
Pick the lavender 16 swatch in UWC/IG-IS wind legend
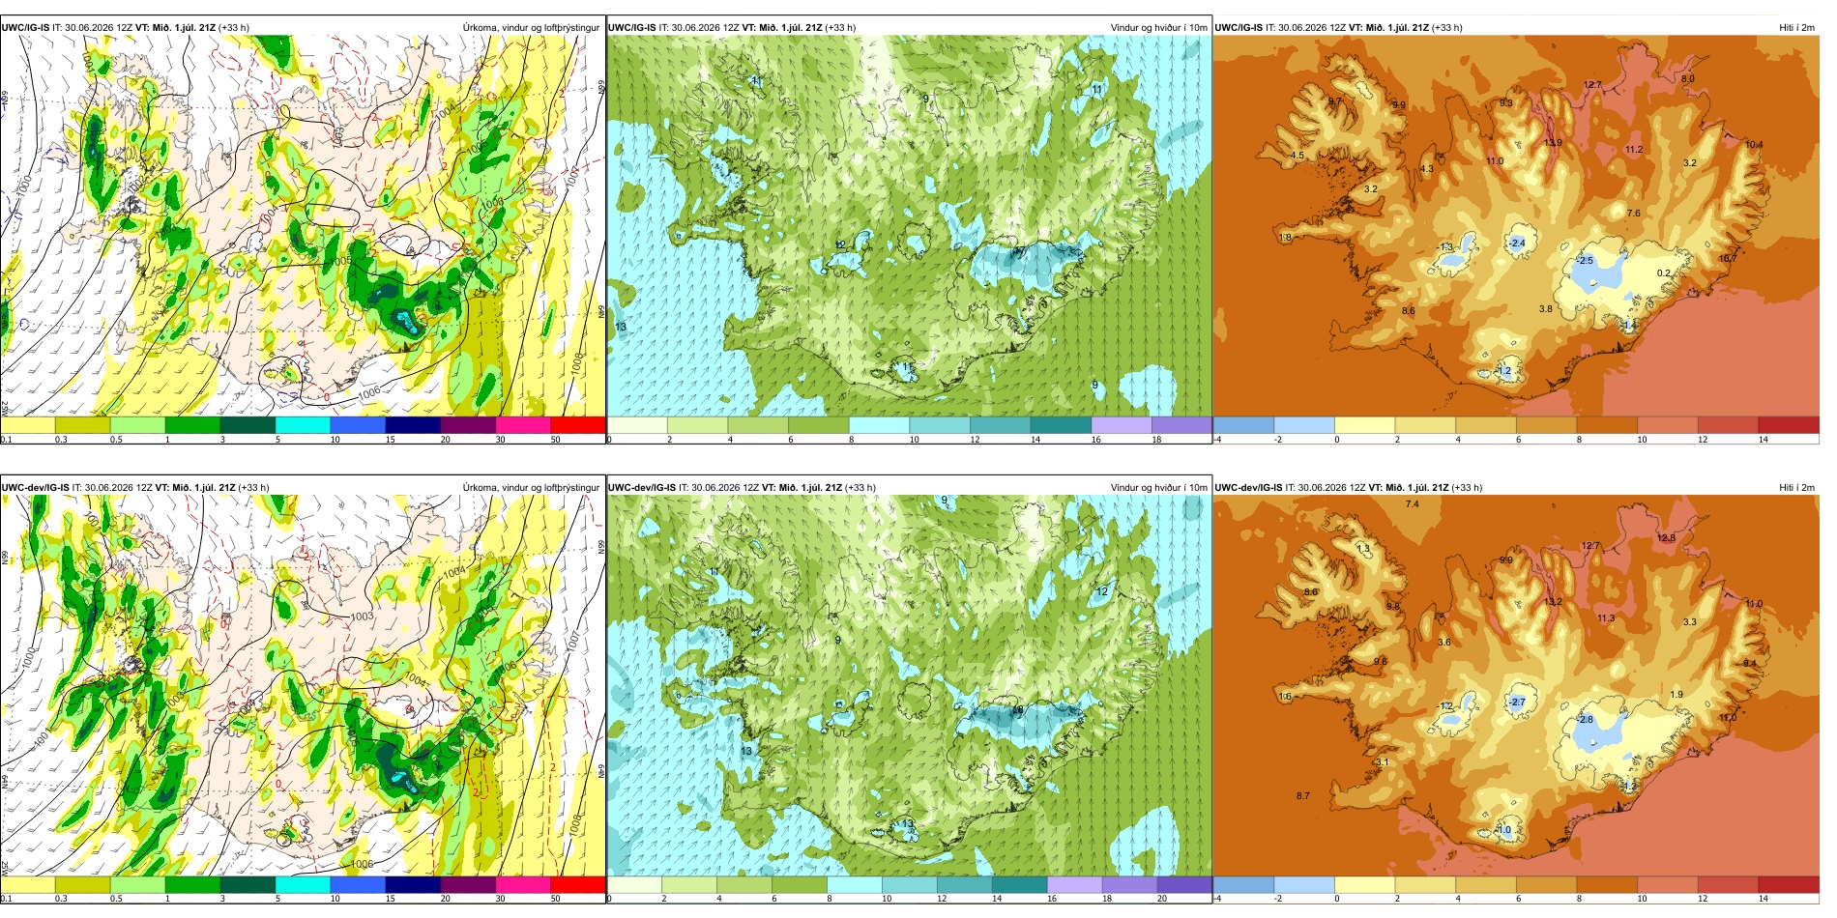click(x=1122, y=425)
